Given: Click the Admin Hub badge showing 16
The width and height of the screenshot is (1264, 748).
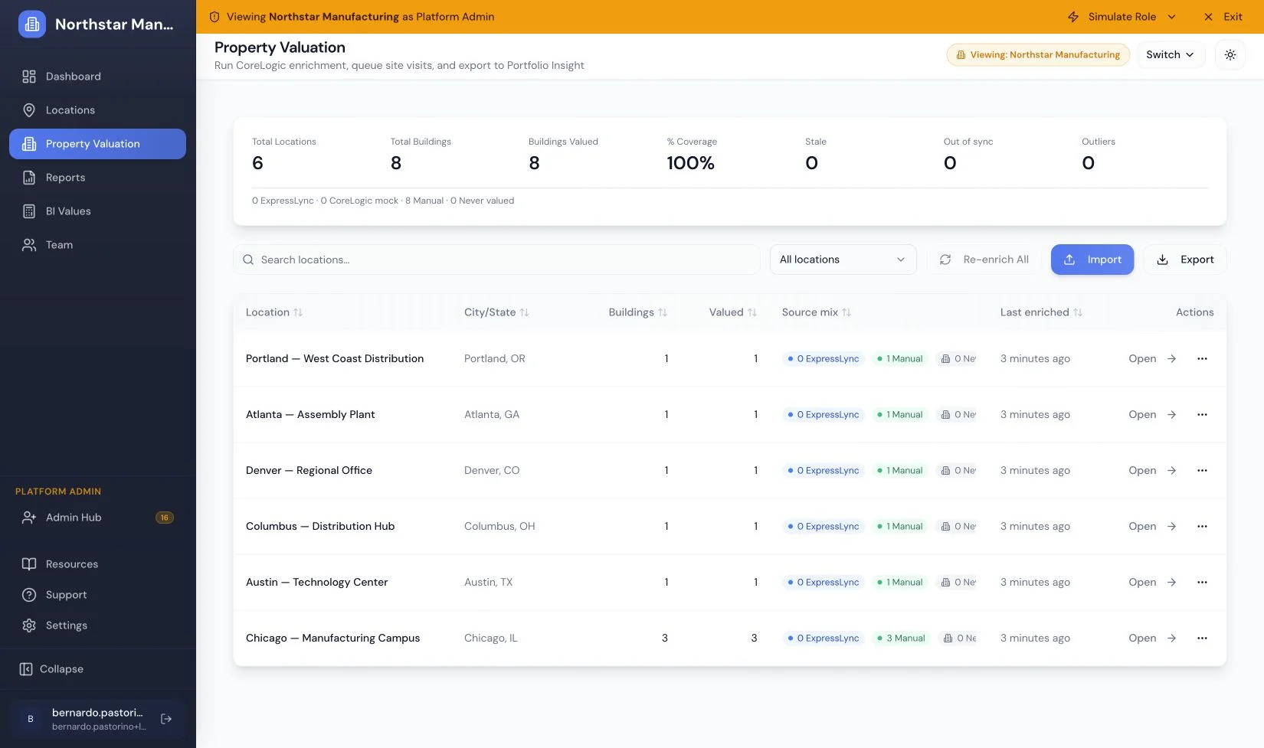Looking at the screenshot, I should 165,518.
